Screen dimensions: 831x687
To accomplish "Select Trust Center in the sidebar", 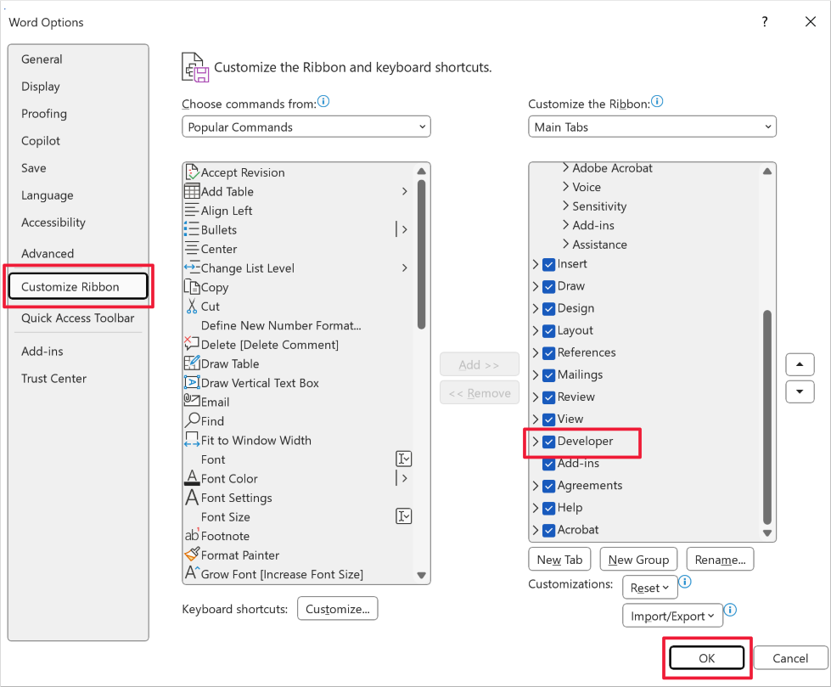I will [x=53, y=379].
